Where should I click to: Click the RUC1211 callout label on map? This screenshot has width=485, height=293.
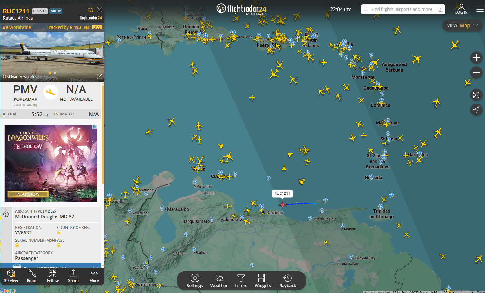click(282, 193)
